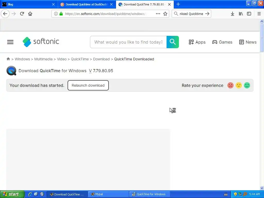Click the Softonic logo
Image resolution: width=264 pixels, height=198 pixels.
(41, 42)
